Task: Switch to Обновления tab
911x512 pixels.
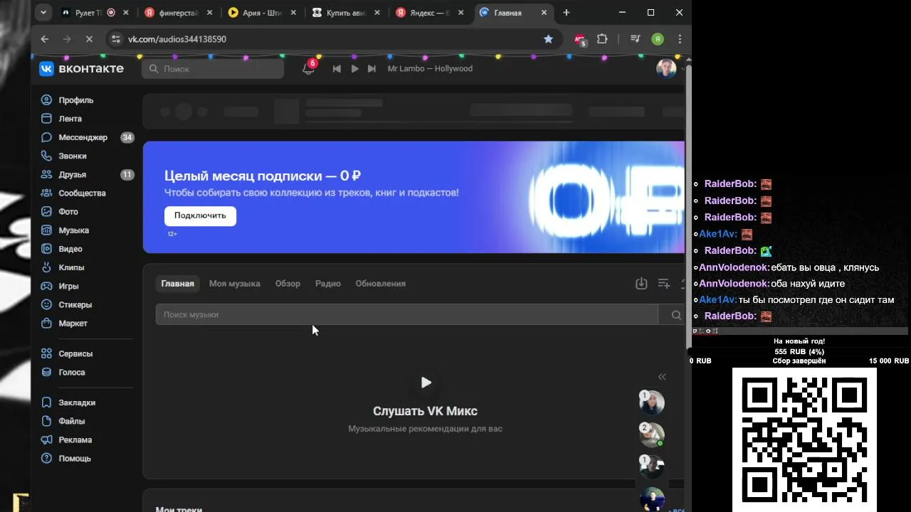Action: tap(380, 283)
